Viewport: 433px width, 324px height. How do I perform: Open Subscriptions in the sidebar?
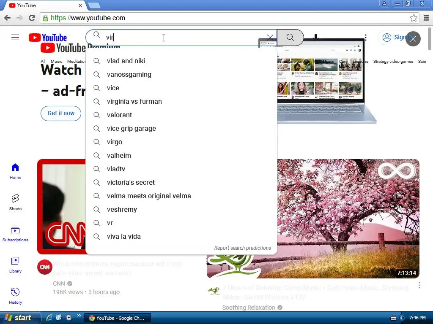pos(15,234)
